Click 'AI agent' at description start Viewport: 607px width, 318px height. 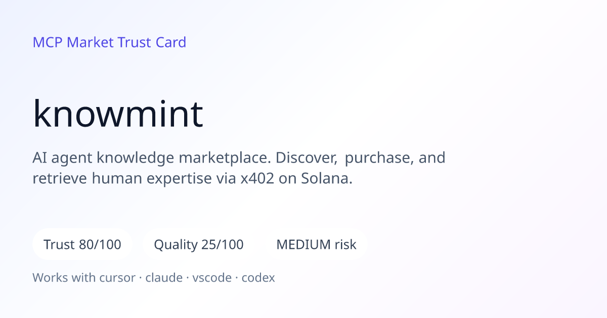point(62,158)
